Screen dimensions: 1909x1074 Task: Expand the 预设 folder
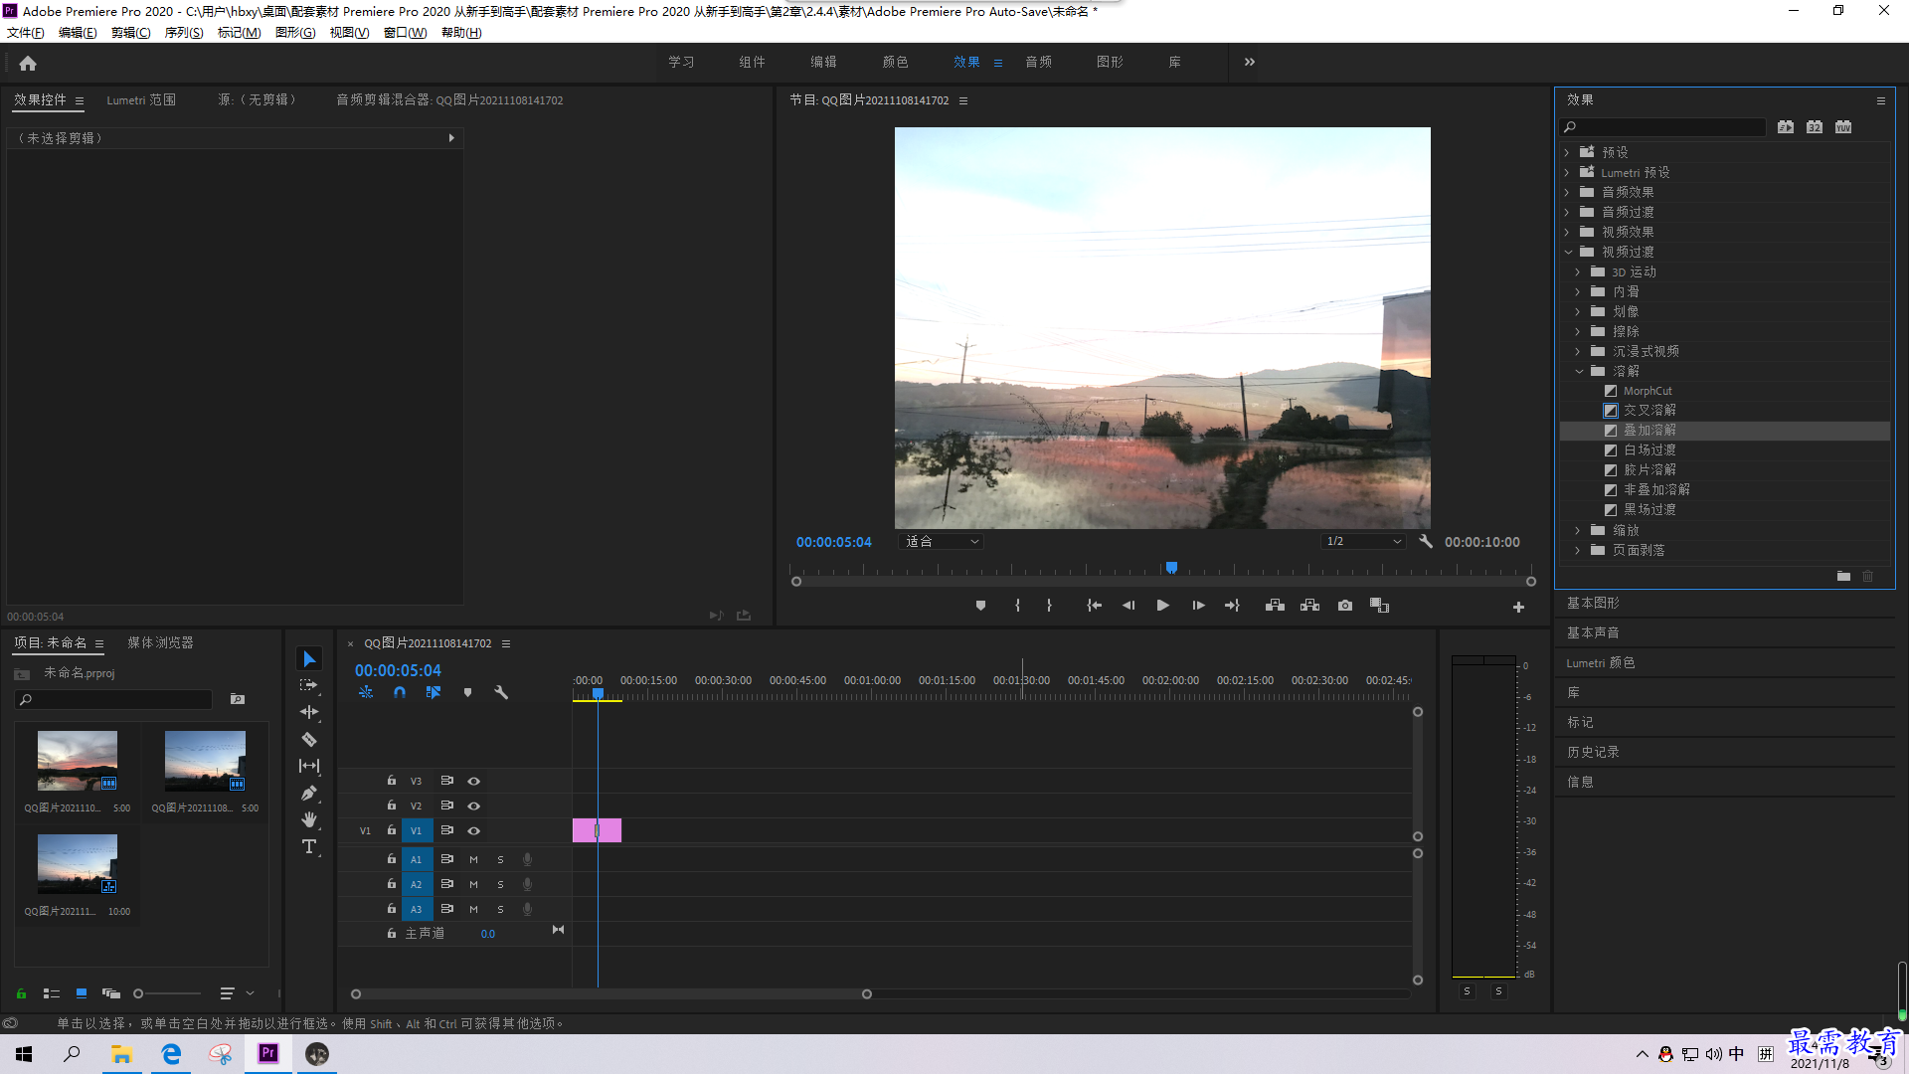tap(1567, 152)
